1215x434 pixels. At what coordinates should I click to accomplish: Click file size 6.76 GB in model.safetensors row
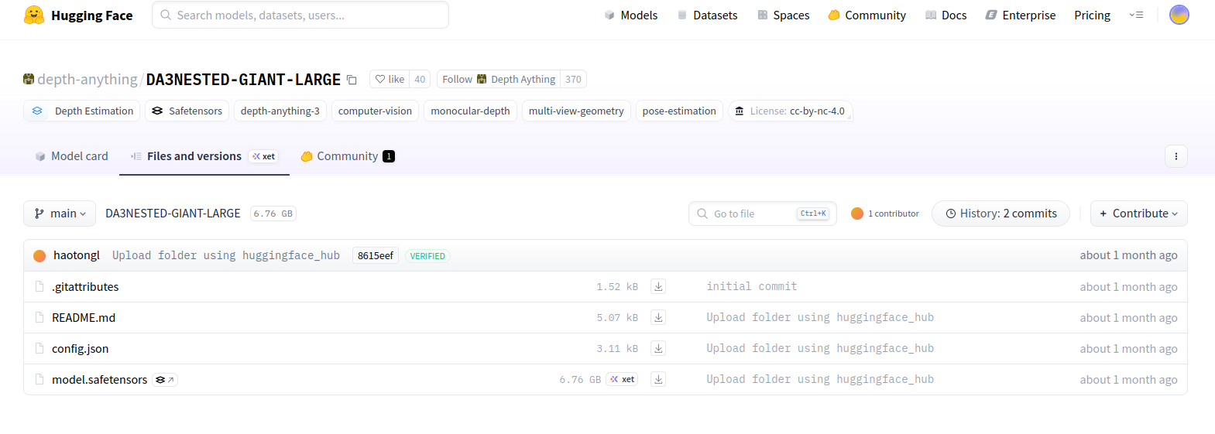click(580, 379)
